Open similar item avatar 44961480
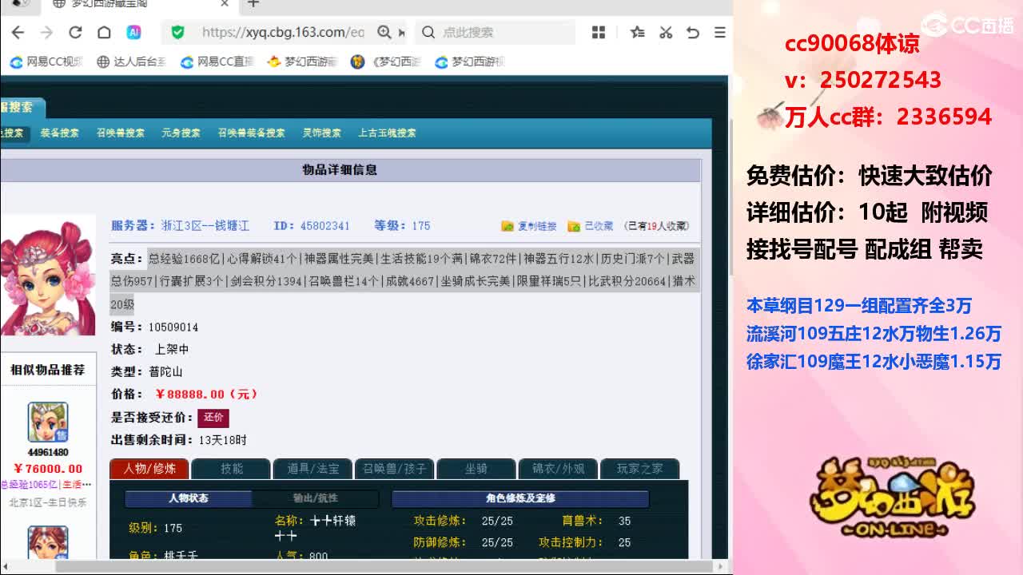The height and width of the screenshot is (575, 1023). click(48, 422)
